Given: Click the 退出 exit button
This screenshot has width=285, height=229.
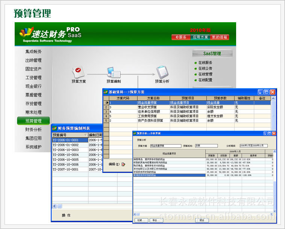Looking at the screenshot, I should point(202,220).
